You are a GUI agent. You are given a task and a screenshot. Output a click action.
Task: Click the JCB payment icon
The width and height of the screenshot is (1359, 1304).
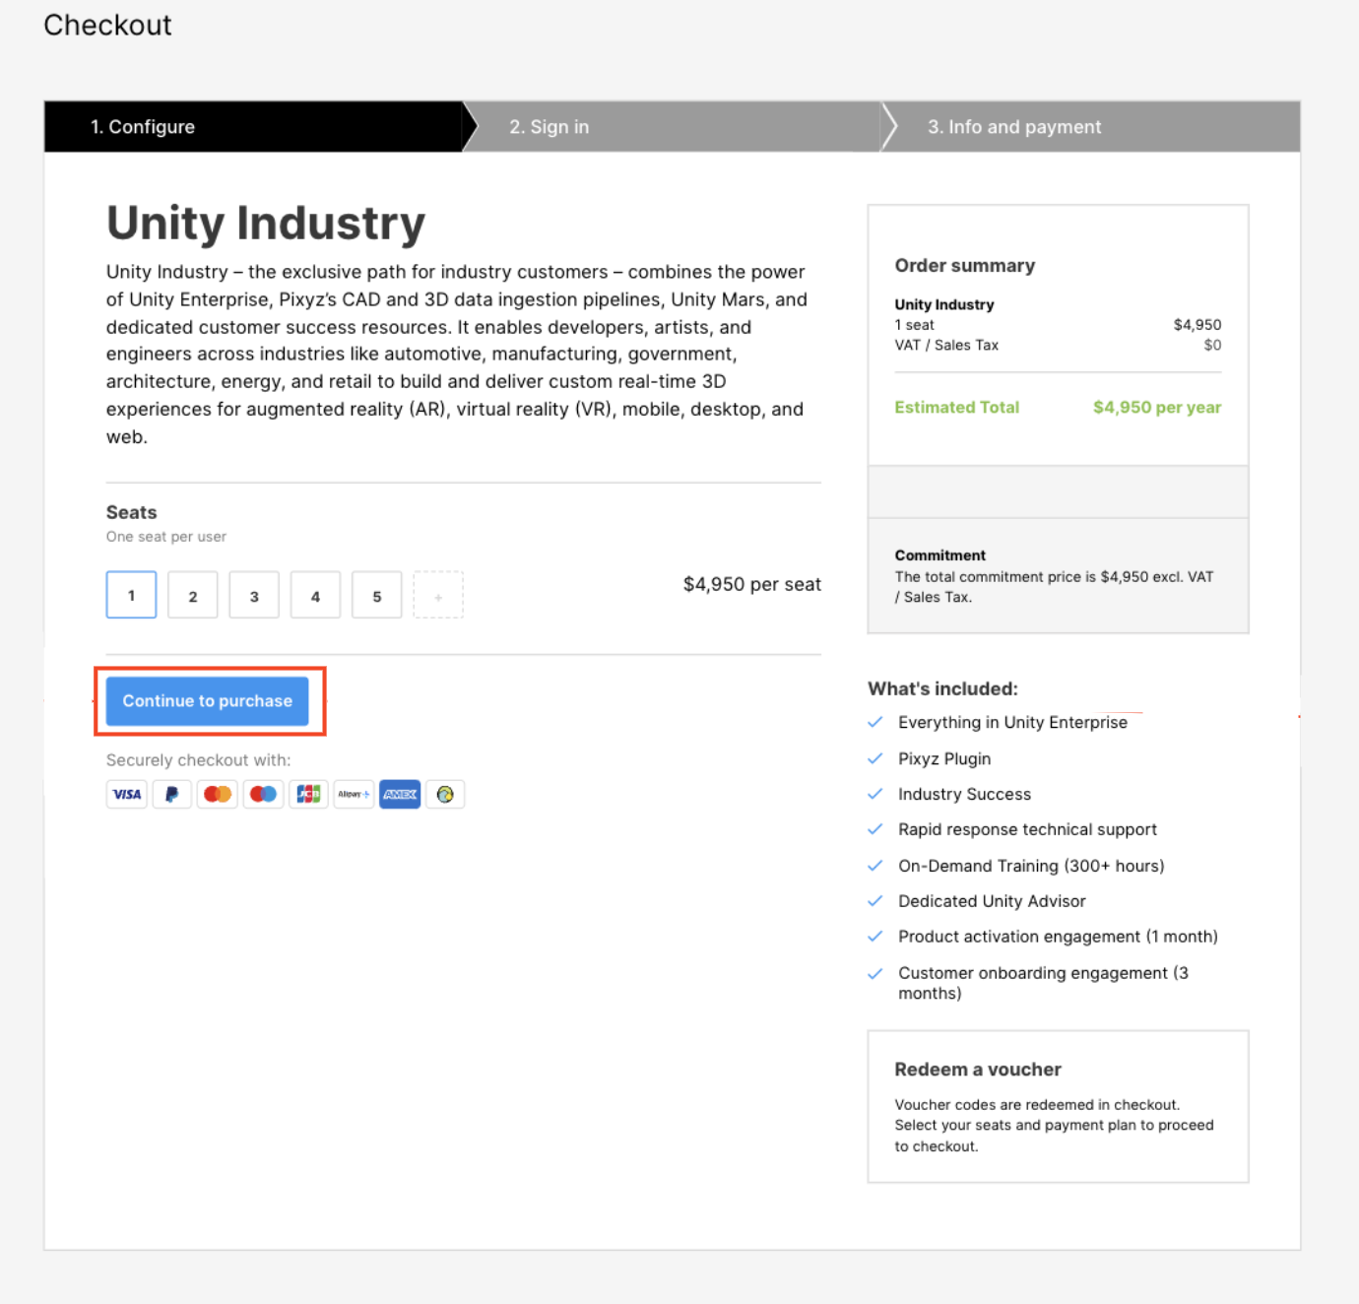[308, 794]
